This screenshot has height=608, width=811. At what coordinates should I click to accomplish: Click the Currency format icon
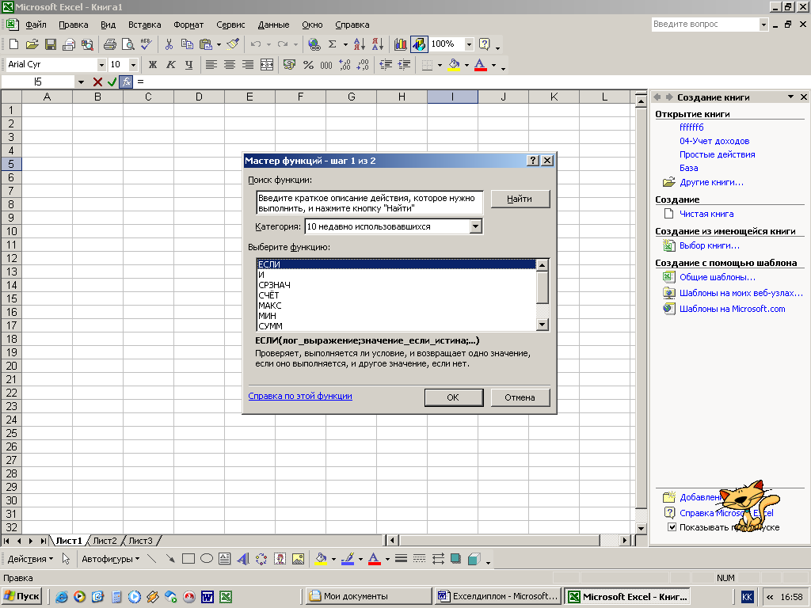290,65
